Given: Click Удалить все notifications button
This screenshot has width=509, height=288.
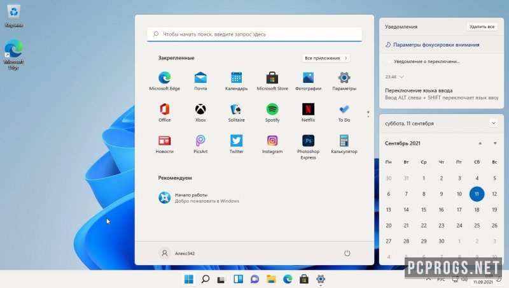Looking at the screenshot, I should pyautogui.click(x=482, y=27).
